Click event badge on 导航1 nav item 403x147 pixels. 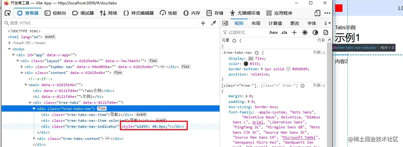point(141,114)
